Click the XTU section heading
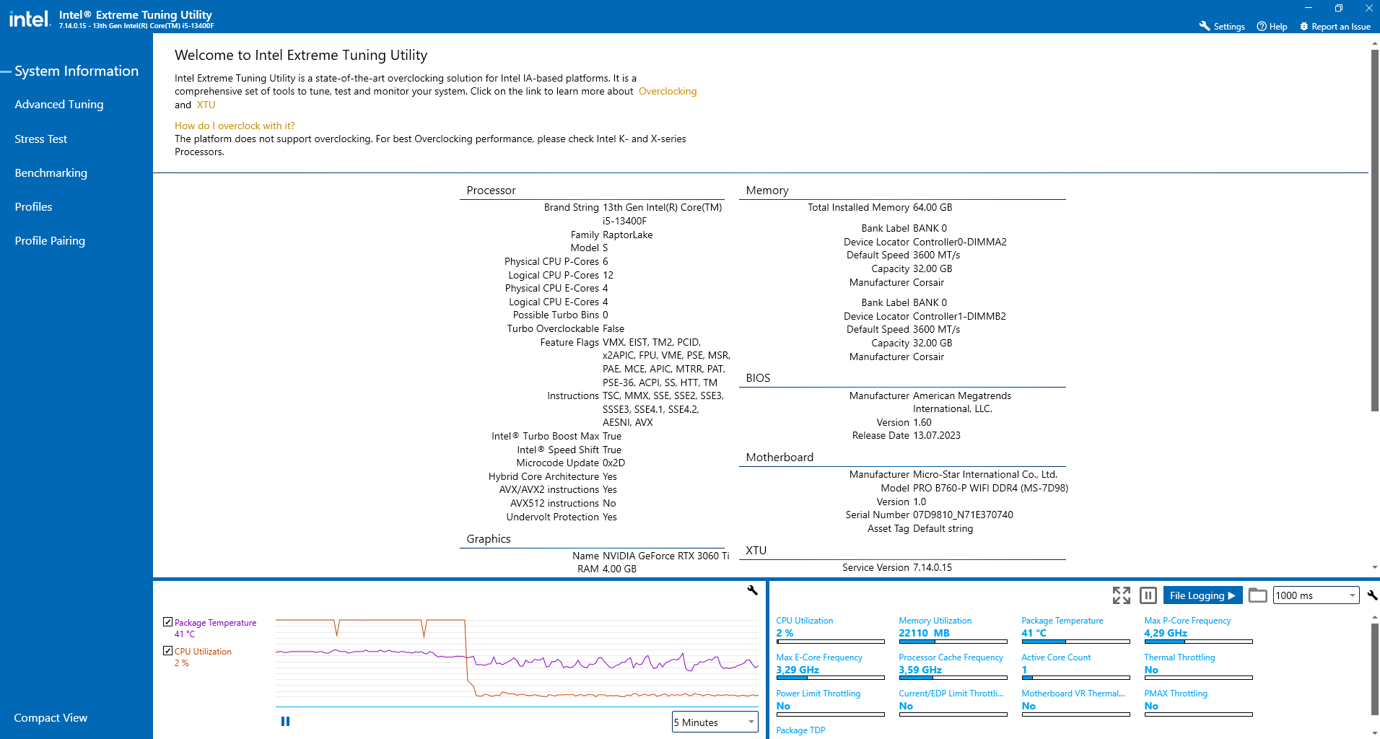This screenshot has height=739, width=1380. click(x=756, y=551)
